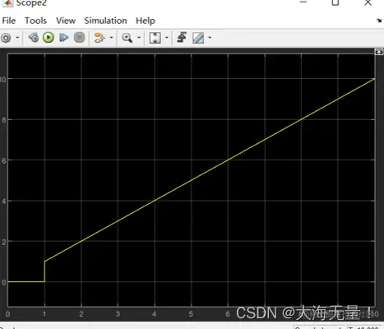Image resolution: width=384 pixels, height=329 pixels.
Task: Expand the measurements dropdown arrow
Action: [x=210, y=38]
